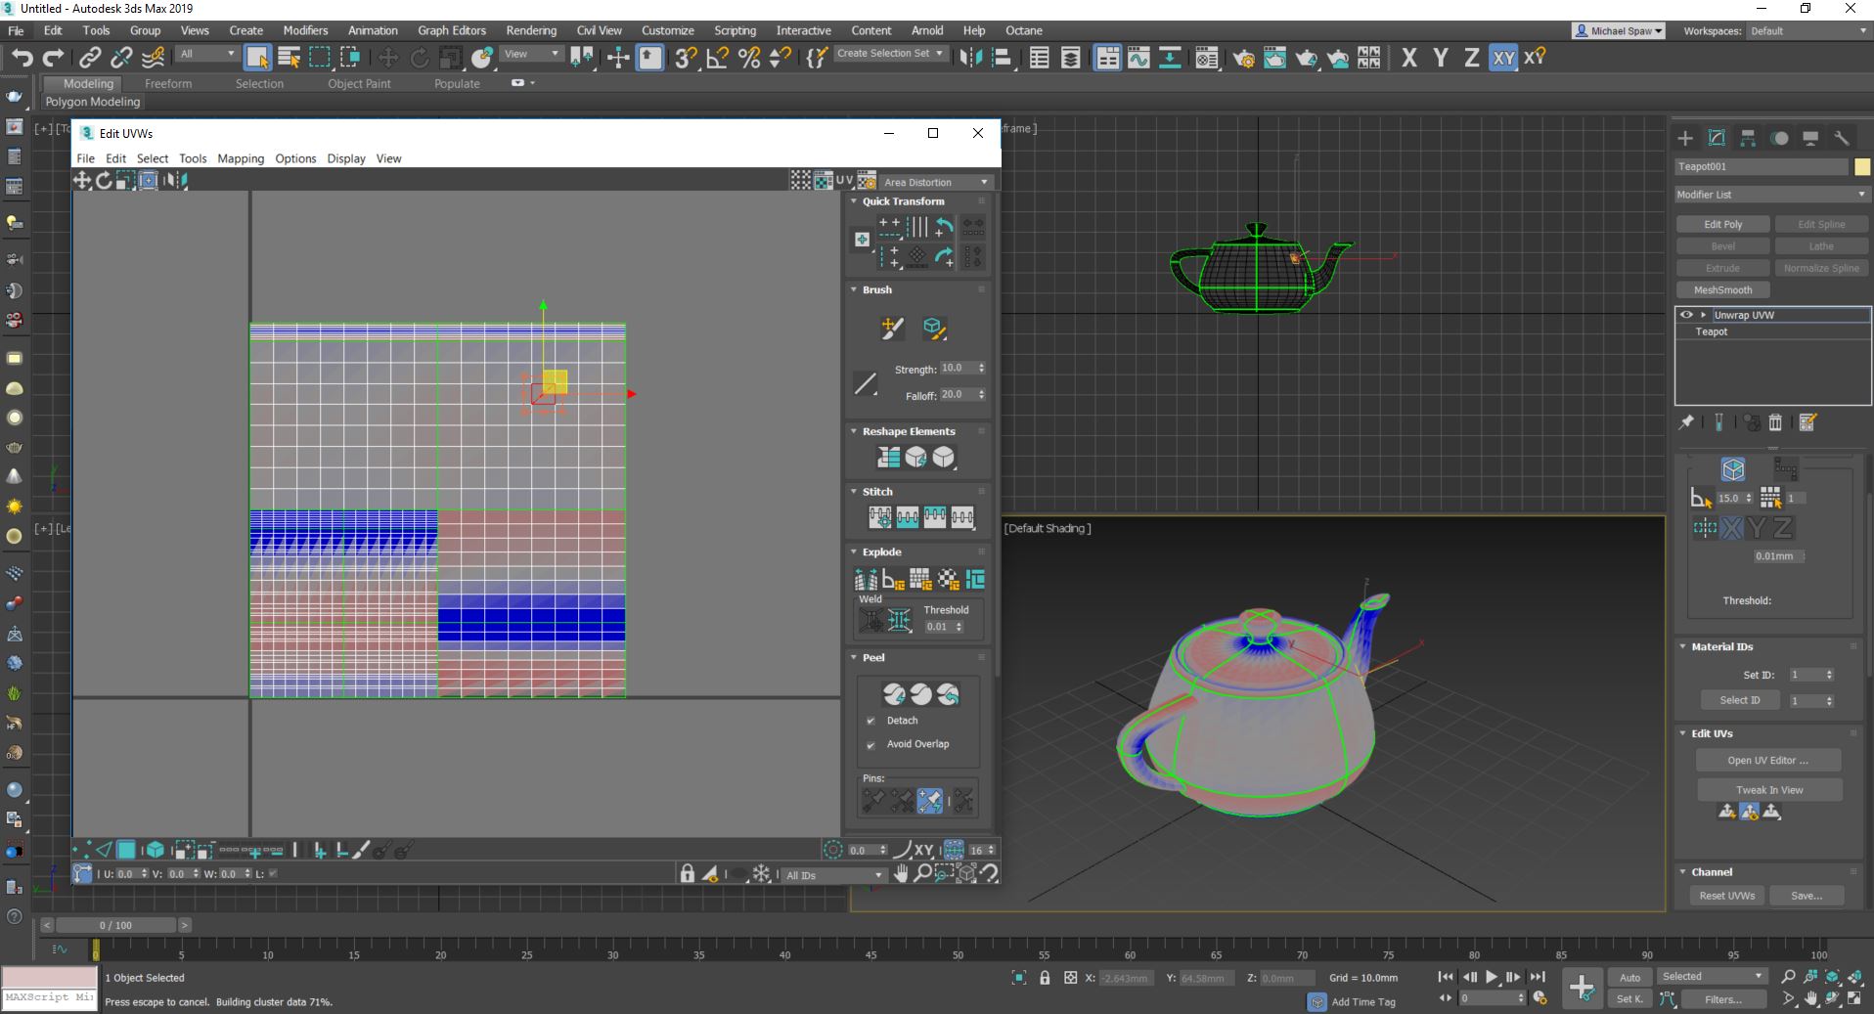Click the Remove modifier trash icon
Screen dimensions: 1874x1014
(x=1775, y=422)
